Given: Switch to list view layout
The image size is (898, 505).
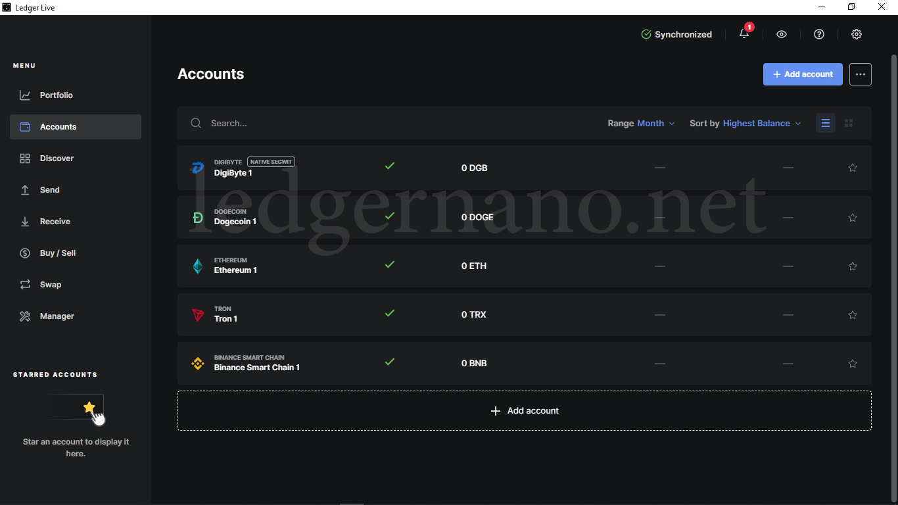Looking at the screenshot, I should 826,123.
